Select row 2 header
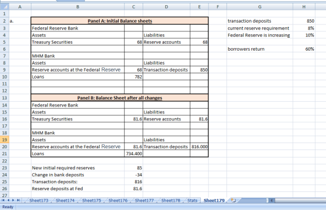Image resolution: width=326 pixels, height=210 pixels. pos(5,21)
